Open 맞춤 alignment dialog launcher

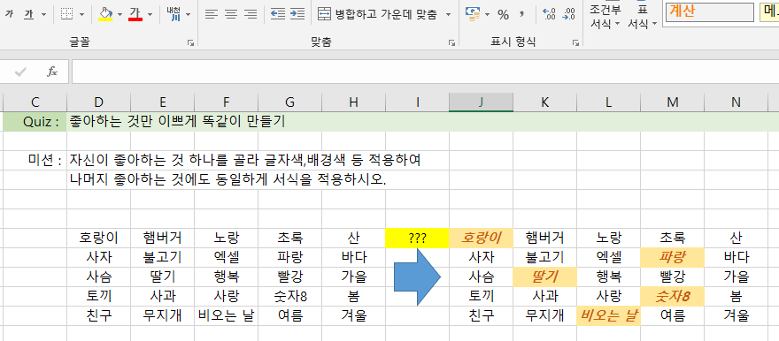pyautogui.click(x=451, y=43)
